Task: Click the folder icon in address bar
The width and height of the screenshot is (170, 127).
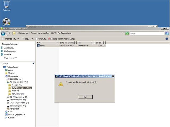Action: tap(14, 33)
